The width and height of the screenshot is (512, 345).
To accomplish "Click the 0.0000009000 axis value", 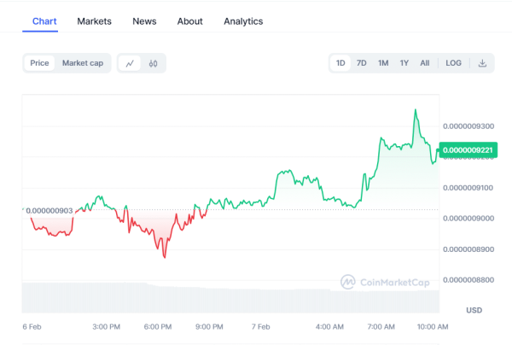I will coord(468,219).
